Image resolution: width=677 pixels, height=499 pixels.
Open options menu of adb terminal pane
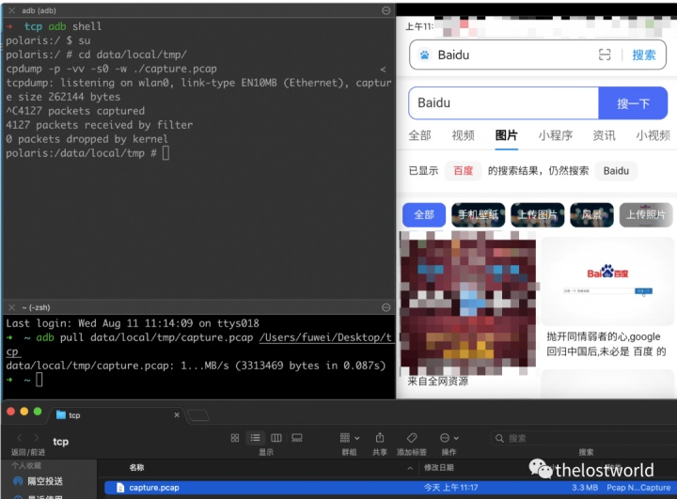coord(386,10)
